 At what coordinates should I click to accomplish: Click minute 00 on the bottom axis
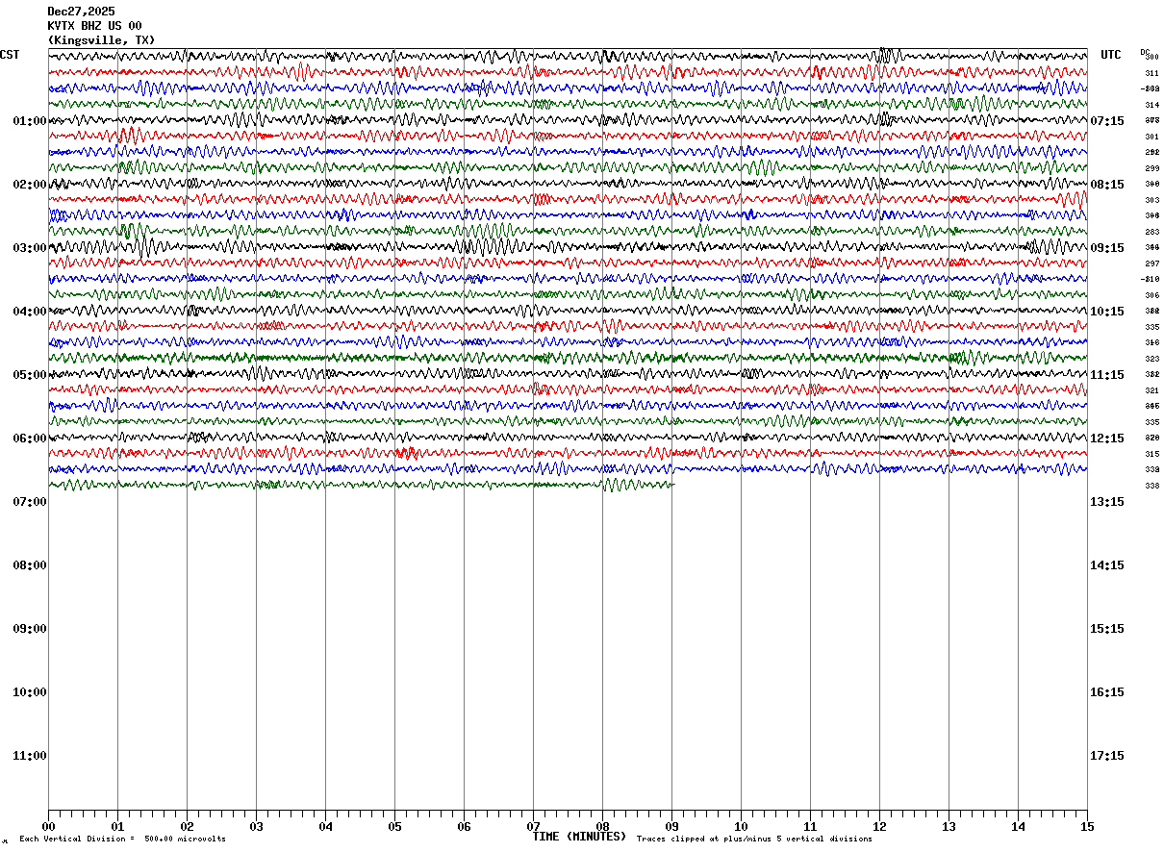[48, 826]
